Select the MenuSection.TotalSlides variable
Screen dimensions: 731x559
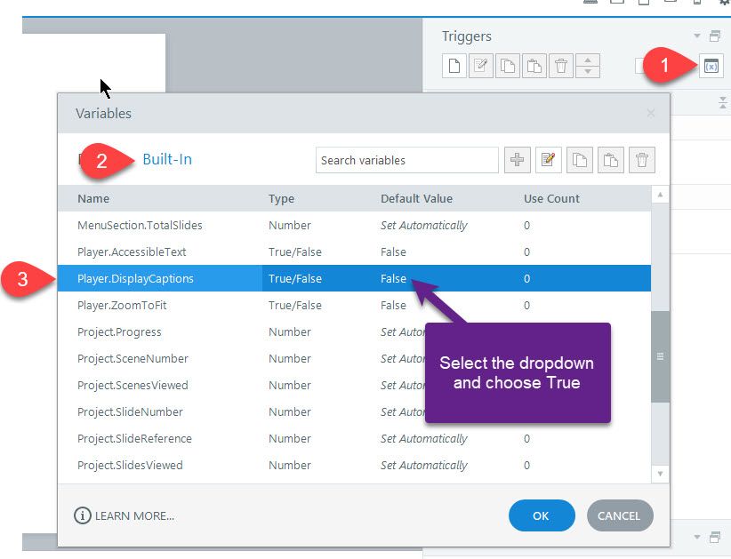(x=354, y=225)
